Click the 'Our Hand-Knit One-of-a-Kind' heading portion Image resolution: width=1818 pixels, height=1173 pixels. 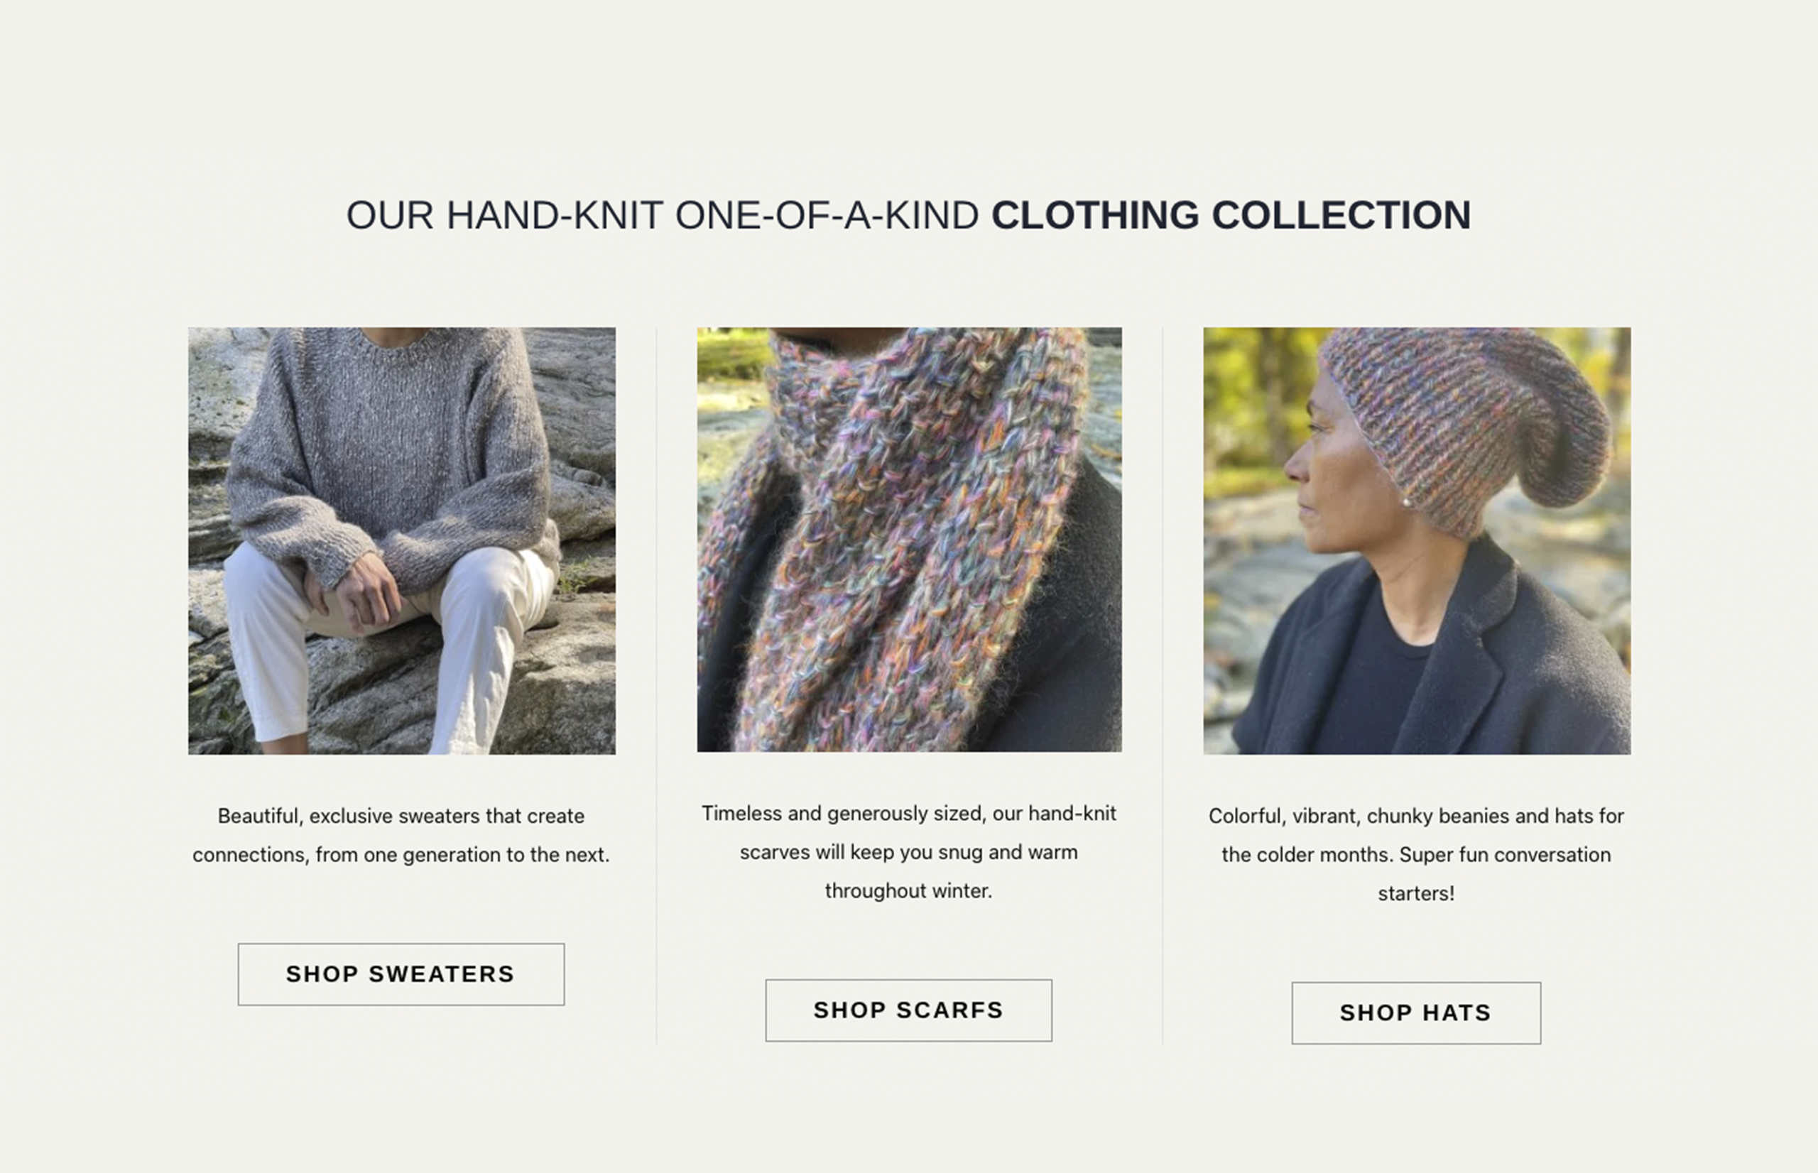[663, 215]
